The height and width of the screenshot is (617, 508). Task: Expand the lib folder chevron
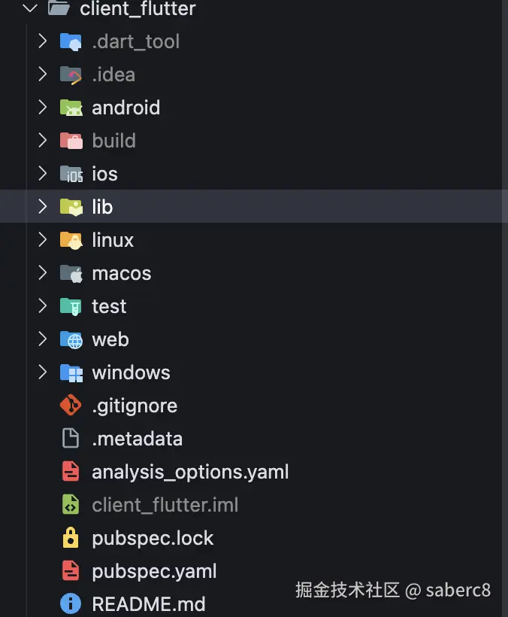43,207
